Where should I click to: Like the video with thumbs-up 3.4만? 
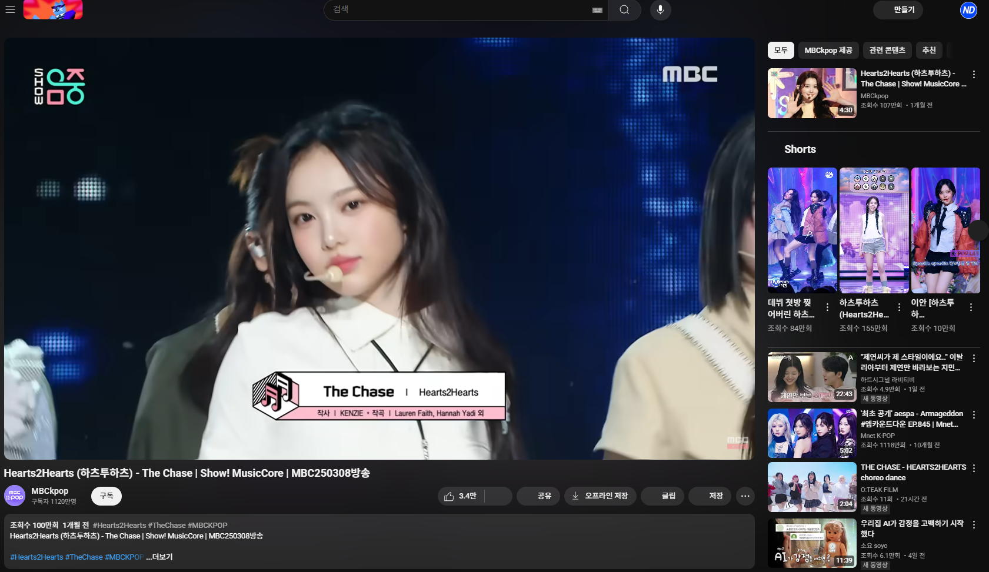pyautogui.click(x=461, y=496)
